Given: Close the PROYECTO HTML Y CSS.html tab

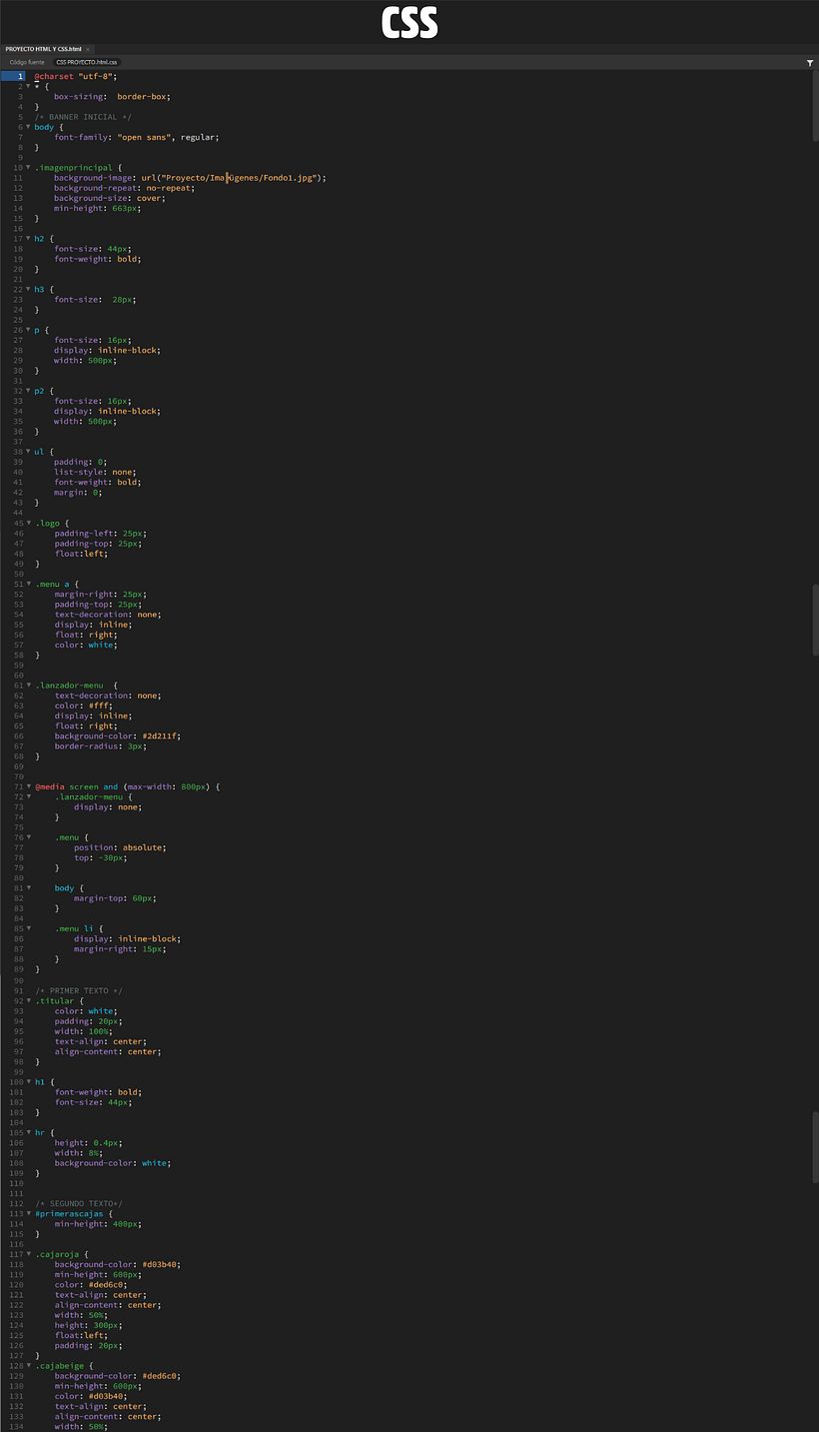Looking at the screenshot, I should [x=88, y=47].
